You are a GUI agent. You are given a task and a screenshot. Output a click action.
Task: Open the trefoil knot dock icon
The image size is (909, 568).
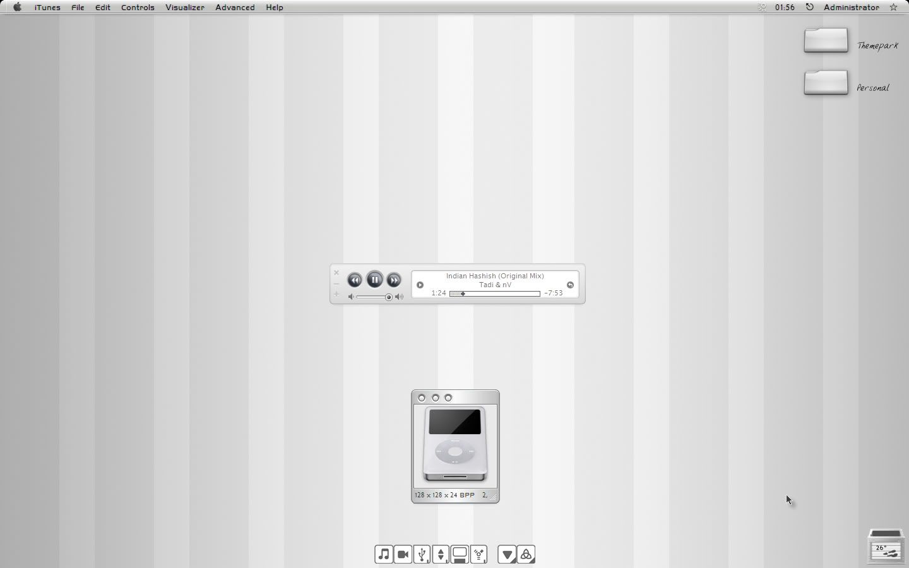[526, 554]
